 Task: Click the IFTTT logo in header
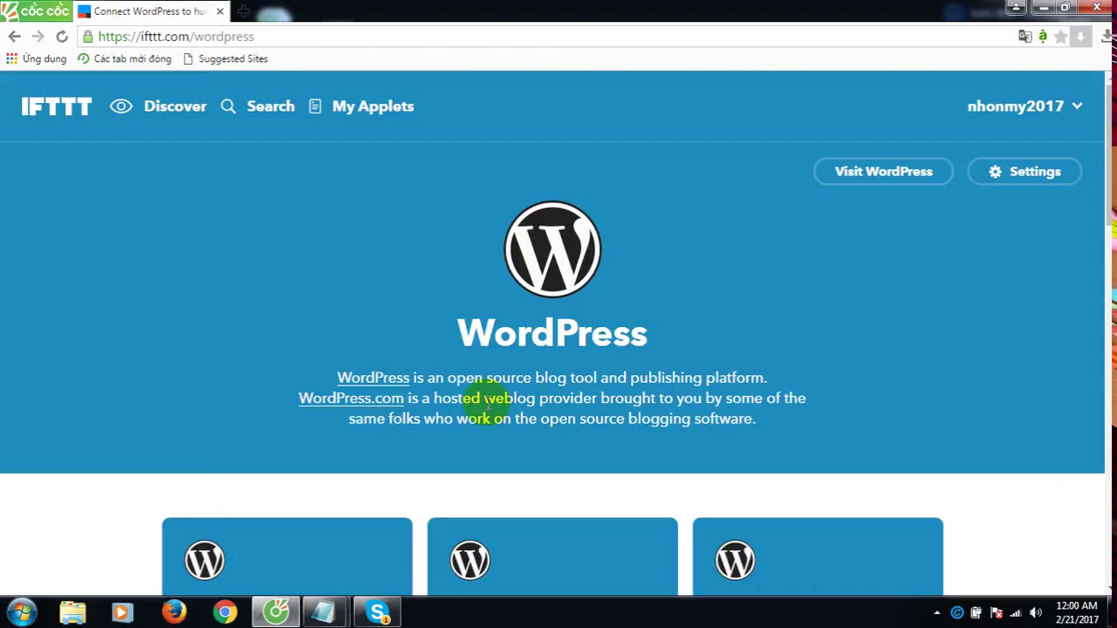click(57, 106)
